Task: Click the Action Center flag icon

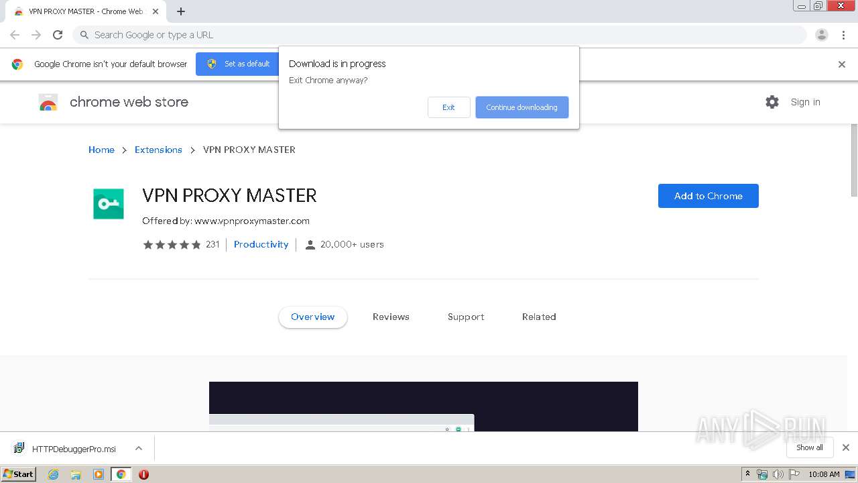Action: 794,474
